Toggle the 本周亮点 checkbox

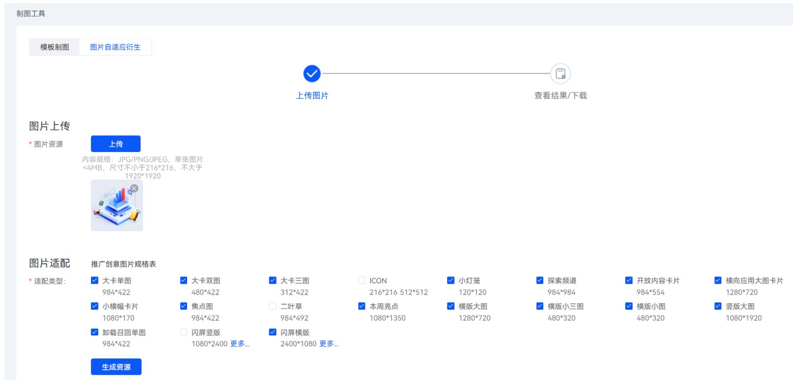(x=362, y=306)
